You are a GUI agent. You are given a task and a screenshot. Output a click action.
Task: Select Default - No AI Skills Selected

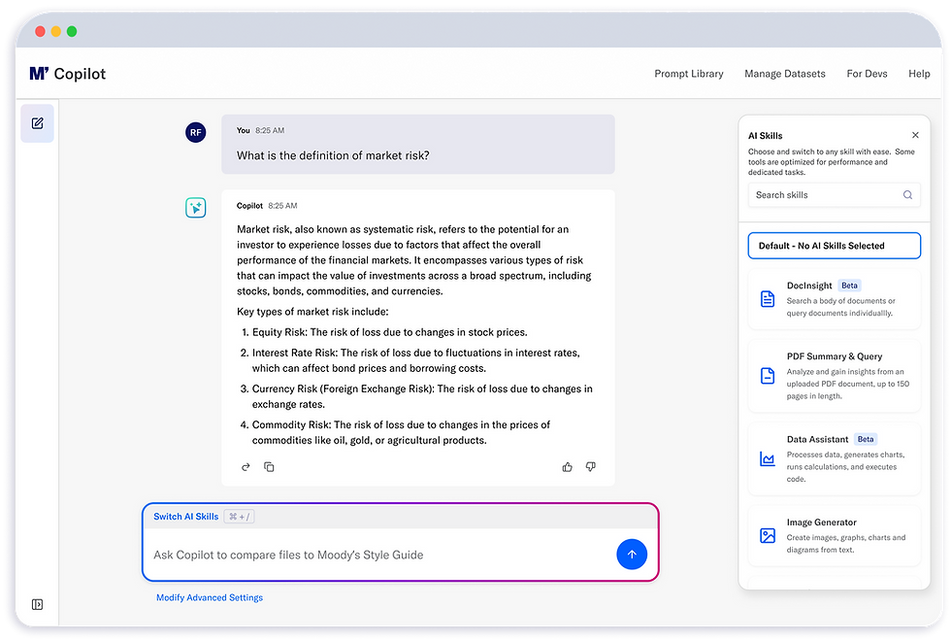click(x=834, y=245)
